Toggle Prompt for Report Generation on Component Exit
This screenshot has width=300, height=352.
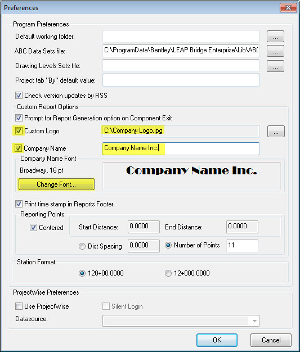coord(19,118)
